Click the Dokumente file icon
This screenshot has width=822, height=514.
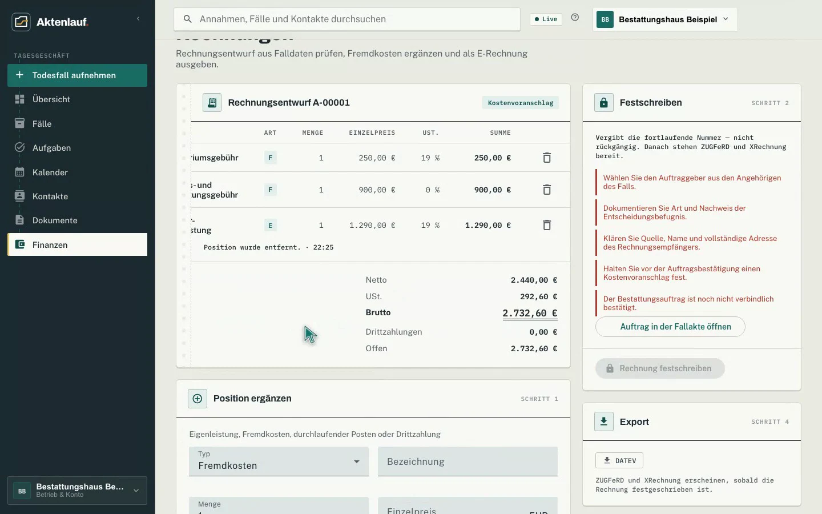[19, 220]
